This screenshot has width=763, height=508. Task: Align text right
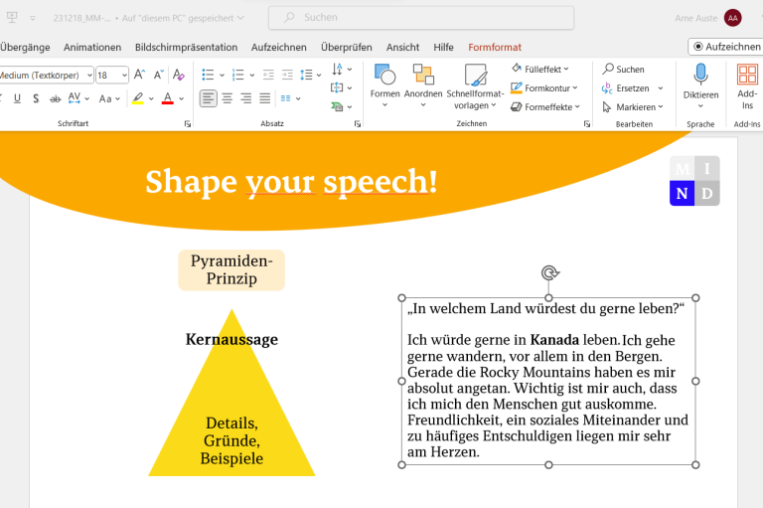click(246, 98)
